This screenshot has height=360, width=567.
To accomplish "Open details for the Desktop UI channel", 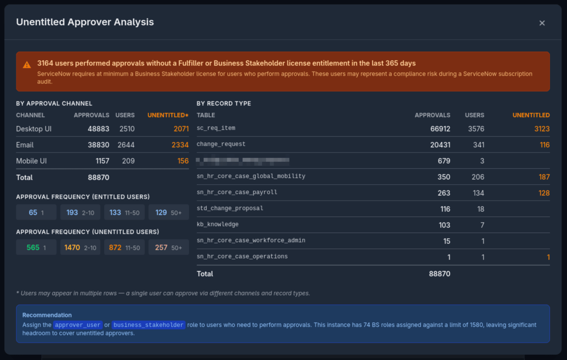I will point(33,128).
